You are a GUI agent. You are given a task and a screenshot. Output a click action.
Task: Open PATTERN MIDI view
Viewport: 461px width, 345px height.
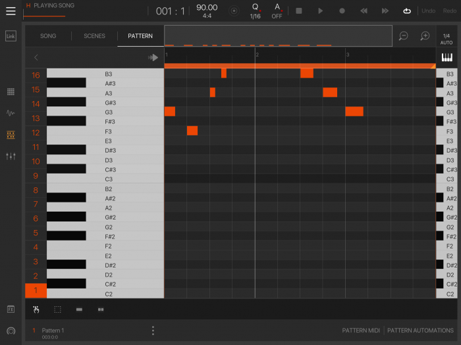coord(361,331)
